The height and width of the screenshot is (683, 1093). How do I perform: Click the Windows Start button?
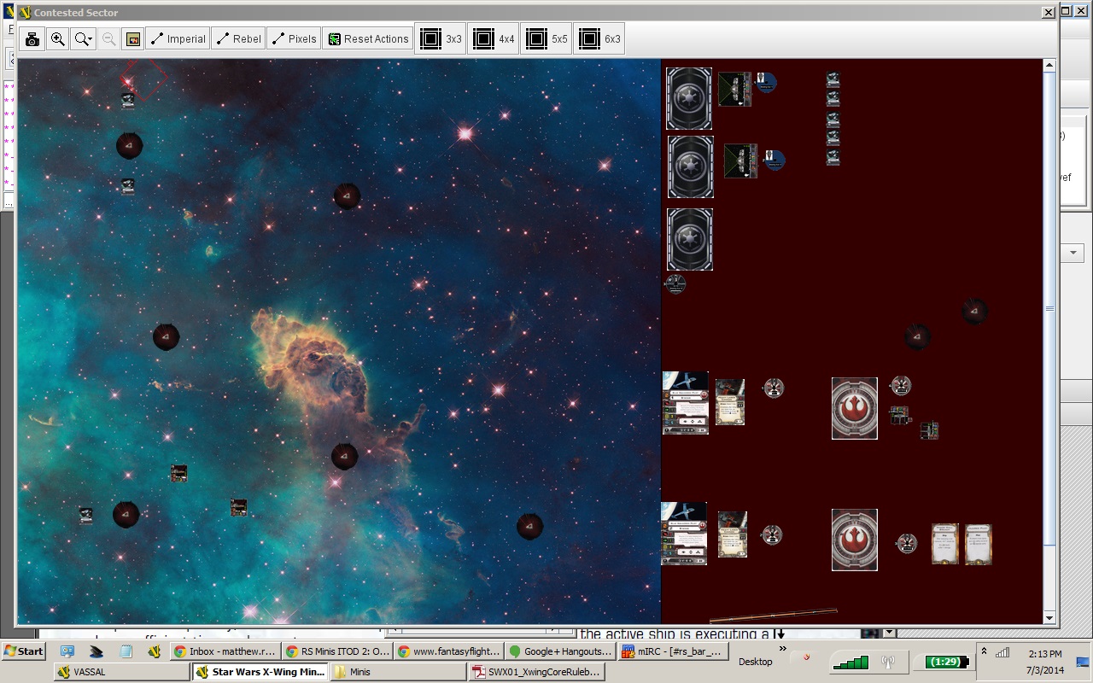tap(24, 651)
